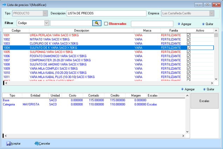The height and width of the screenshot is (149, 223).
Task: Click the Descripcion text field
Action: click(x=106, y=13)
